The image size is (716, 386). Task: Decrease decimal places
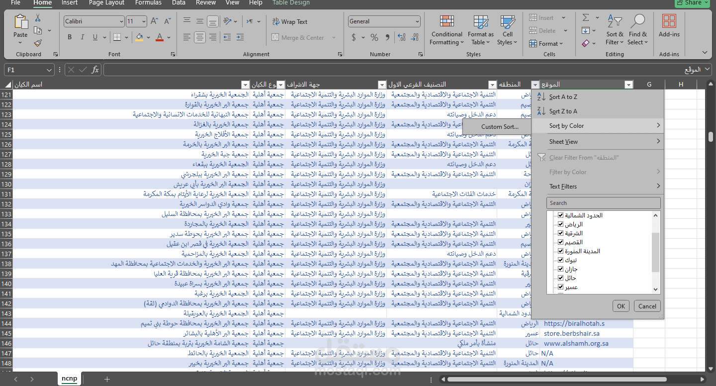click(415, 37)
